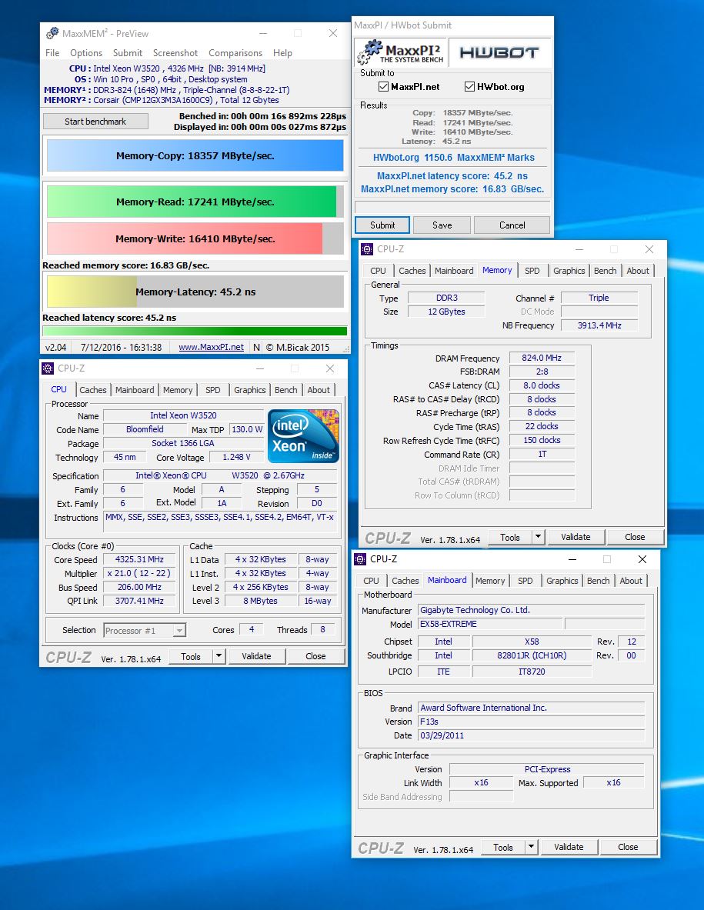Click CPU-Z icon in Memory window title
The width and height of the screenshot is (704, 910).
click(x=367, y=249)
